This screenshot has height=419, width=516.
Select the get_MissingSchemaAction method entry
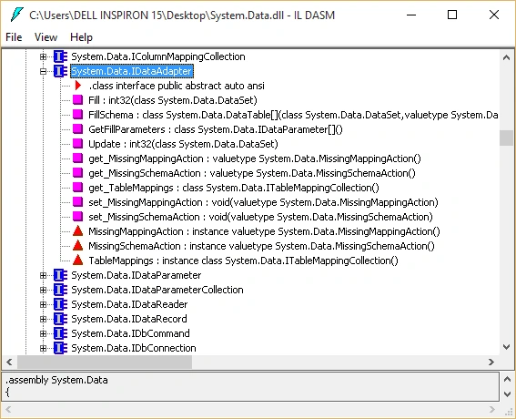pyautogui.click(x=252, y=173)
